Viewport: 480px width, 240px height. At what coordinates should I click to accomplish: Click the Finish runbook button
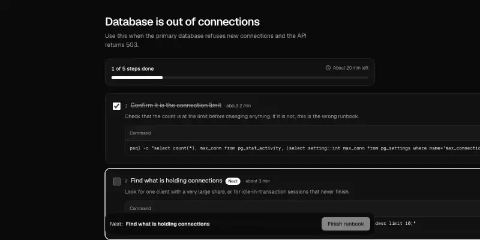coord(346,224)
